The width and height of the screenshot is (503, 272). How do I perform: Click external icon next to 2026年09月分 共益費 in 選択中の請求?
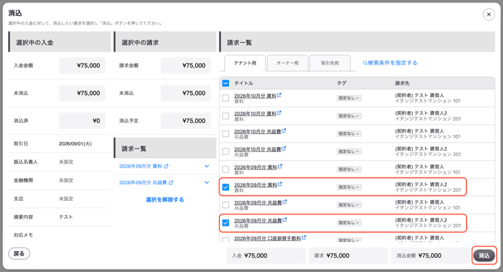click(x=171, y=183)
